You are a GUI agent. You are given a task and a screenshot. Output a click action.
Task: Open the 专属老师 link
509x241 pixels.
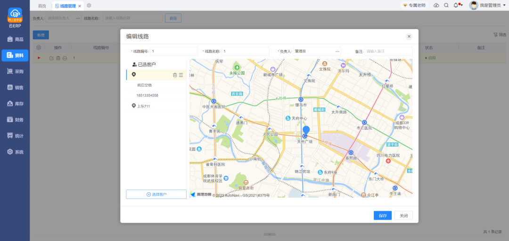tap(414, 6)
